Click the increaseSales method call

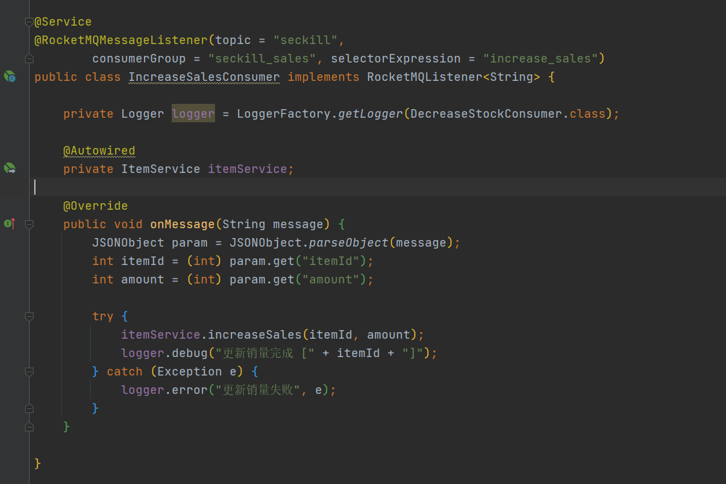pos(254,335)
